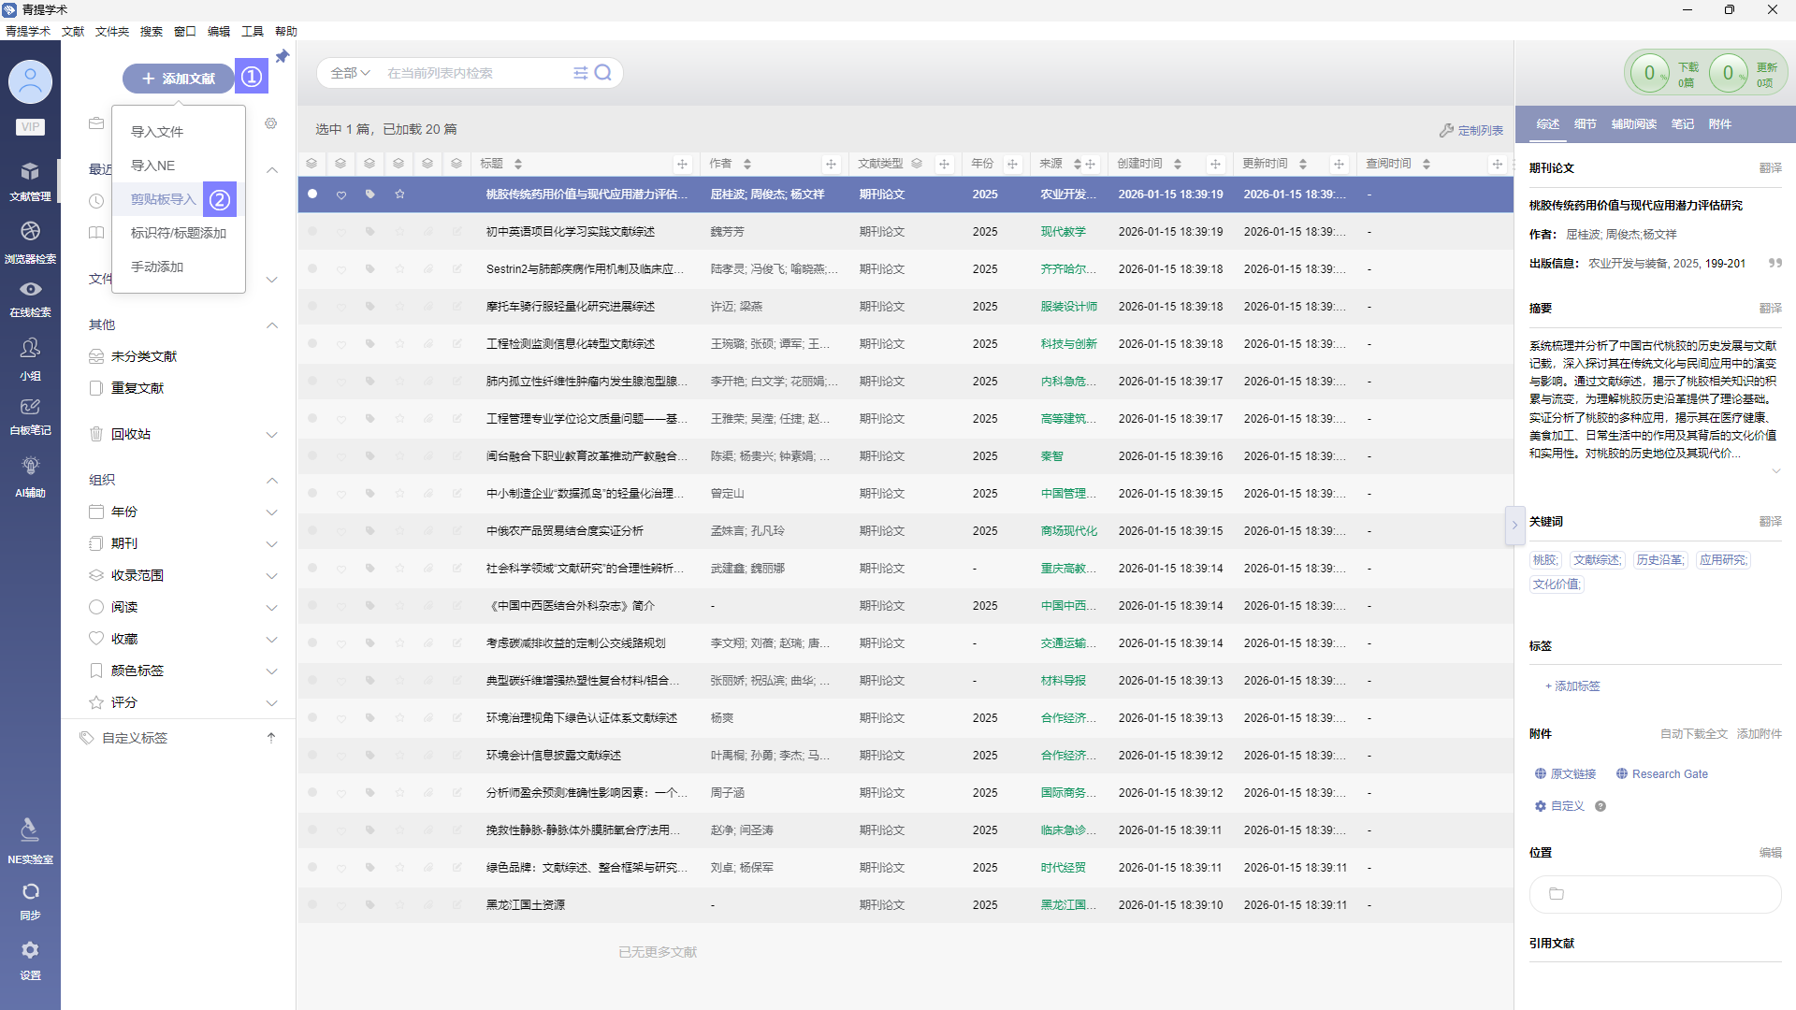Open the 浏览器检索 sidebar icon
This screenshot has height=1010, width=1796.
tap(30, 232)
